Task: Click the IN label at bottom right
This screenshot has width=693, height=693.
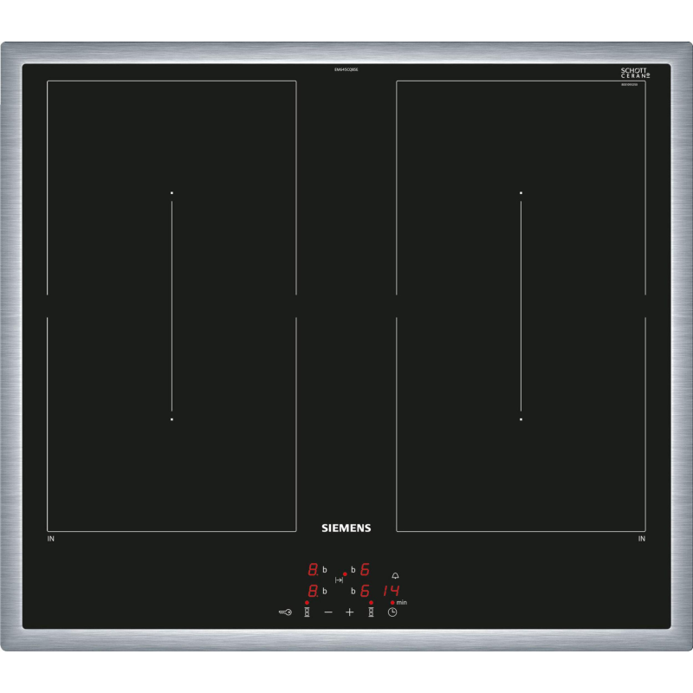Action: (642, 540)
